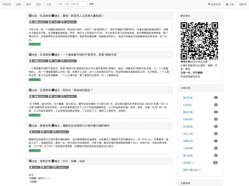This screenshot has height=186, width=249.
Task: Open the 邻里之间 category link
Action: pos(188,141)
